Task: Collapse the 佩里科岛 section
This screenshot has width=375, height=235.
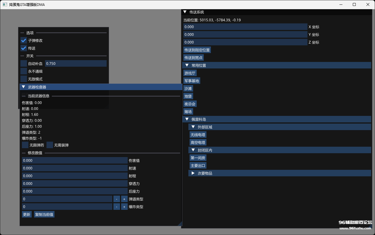Action: (x=187, y=119)
